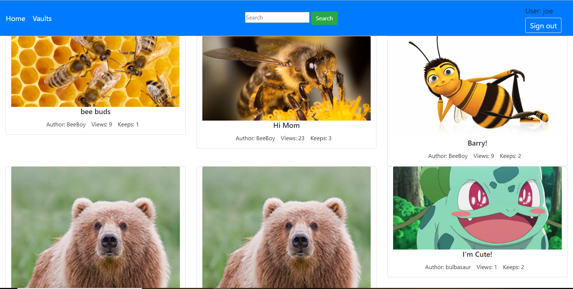This screenshot has height=289, width=573.
Task: Click "Views: 1" on I'm Cute! card
Action: coord(486,267)
